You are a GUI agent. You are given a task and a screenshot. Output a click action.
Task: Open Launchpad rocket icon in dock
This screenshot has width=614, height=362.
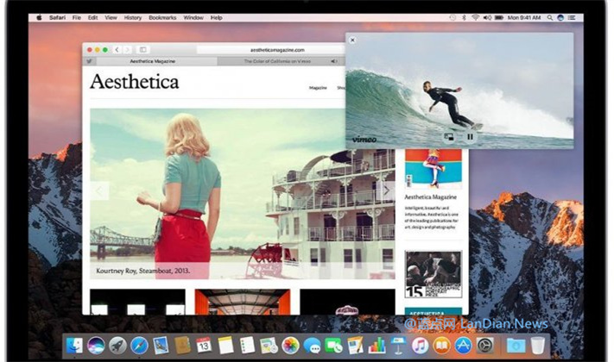click(117, 345)
